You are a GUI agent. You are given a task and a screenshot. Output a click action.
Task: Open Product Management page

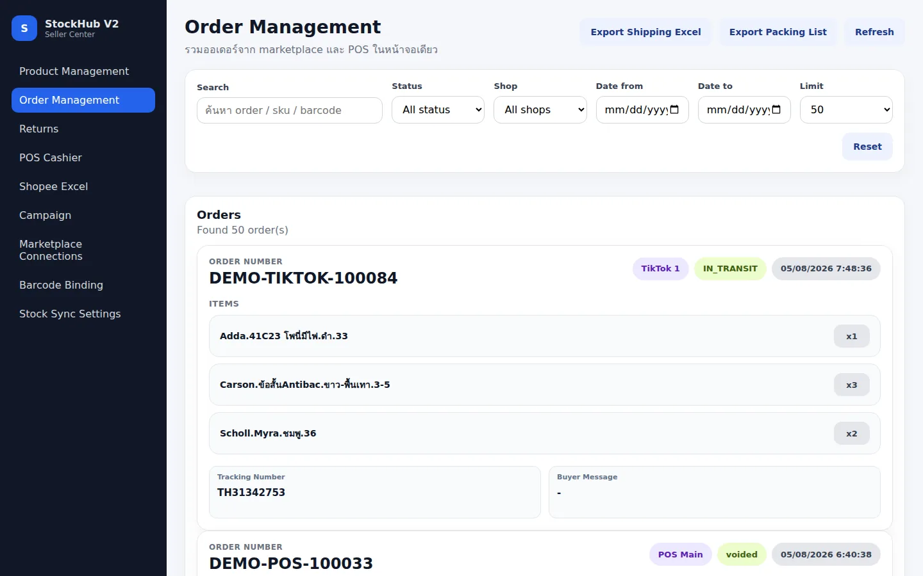pos(83,71)
